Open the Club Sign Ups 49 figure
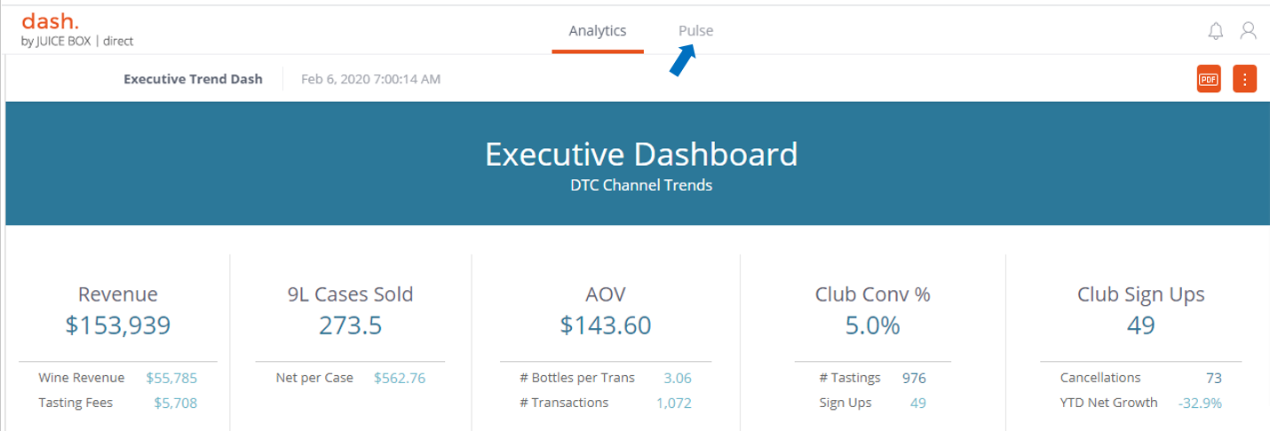 pos(1140,325)
